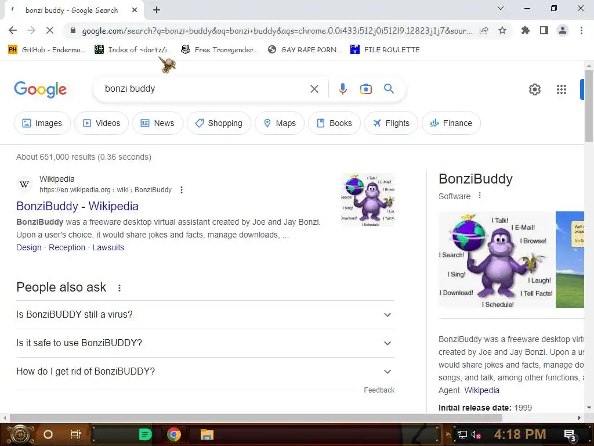Expand "How do I get rid of BonziBUDDY?"
This screenshot has height=446, width=594.
click(205, 371)
